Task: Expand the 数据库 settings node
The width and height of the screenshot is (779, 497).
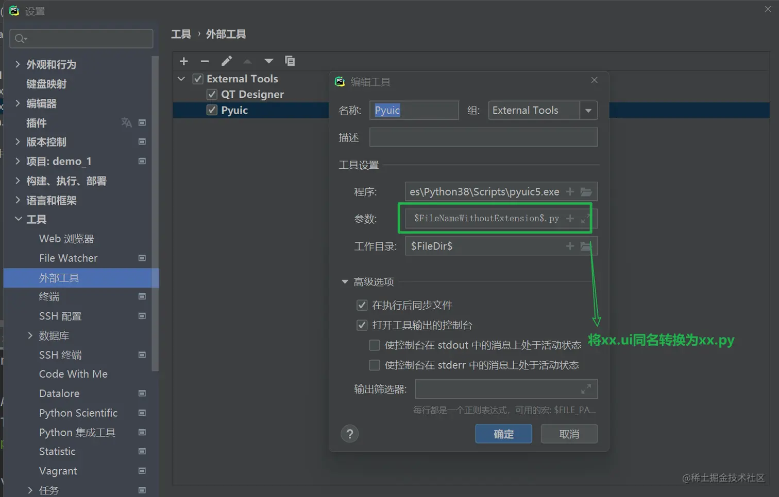Action: 30,335
